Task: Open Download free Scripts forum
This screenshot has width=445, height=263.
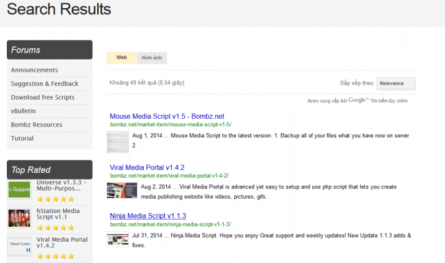Action: [x=43, y=98]
